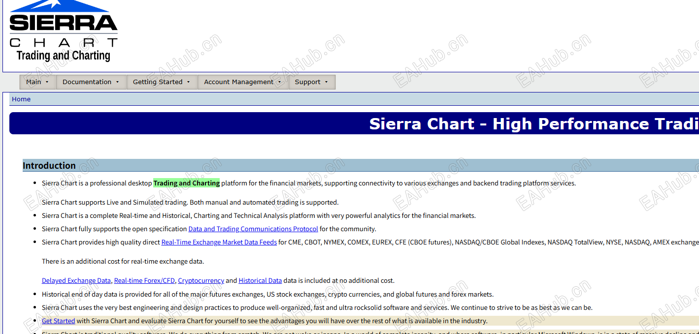The height and width of the screenshot is (334, 699).
Task: Follow the Get Started link
Action: click(59, 321)
